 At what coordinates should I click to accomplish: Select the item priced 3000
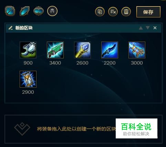(137, 50)
